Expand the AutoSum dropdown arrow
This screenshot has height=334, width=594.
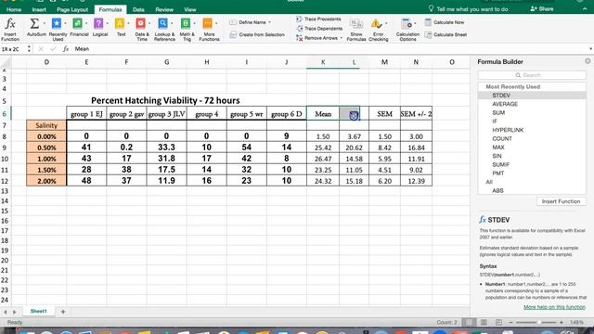44,24
